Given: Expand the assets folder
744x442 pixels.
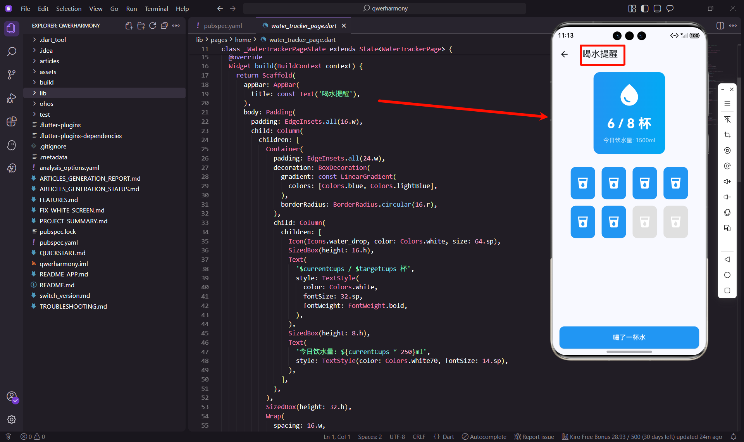Looking at the screenshot, I should coord(48,72).
